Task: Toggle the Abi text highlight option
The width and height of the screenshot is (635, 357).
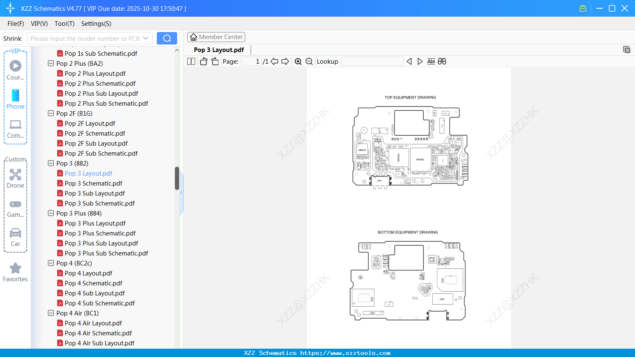Action: click(431, 61)
